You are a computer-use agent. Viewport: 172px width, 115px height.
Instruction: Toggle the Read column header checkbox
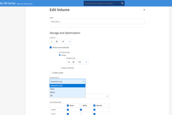pyautogui.click(x=68, y=106)
